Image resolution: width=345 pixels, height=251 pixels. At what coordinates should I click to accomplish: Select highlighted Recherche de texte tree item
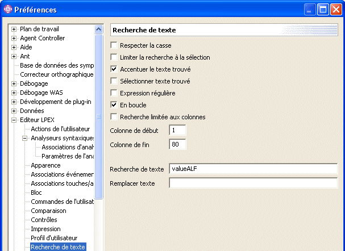click(x=58, y=247)
